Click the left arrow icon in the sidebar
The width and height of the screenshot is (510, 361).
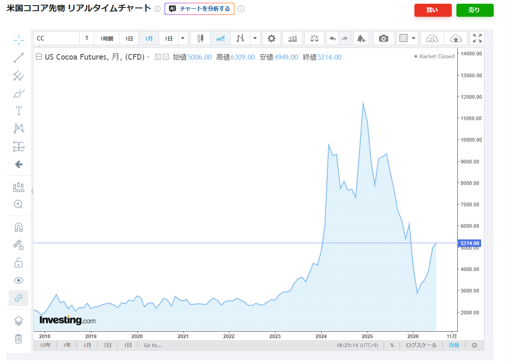[19, 164]
